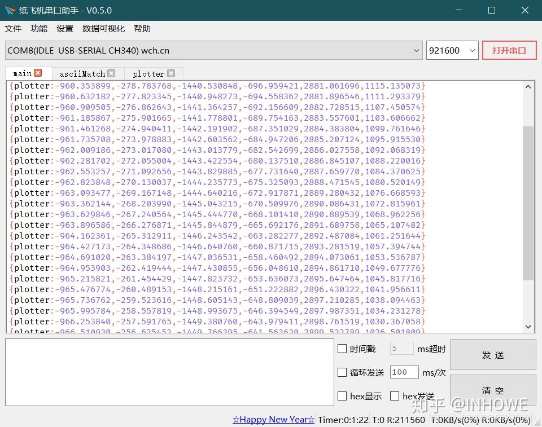Enable the 时间戳 checkbox
This screenshot has height=427, width=542.
coord(342,349)
